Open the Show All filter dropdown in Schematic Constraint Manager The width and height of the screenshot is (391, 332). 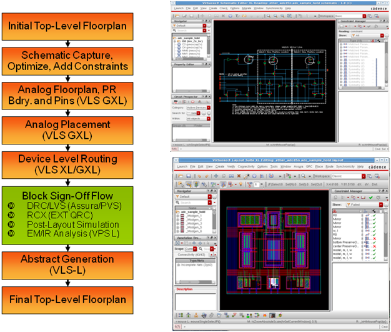click(x=382, y=36)
